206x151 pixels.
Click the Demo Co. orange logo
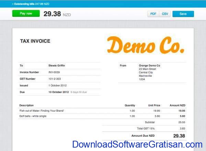[x=146, y=45]
